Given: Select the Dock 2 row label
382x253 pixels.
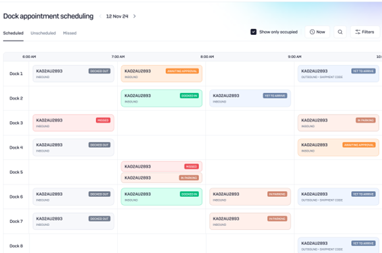Looking at the screenshot, I should click(x=16, y=98).
